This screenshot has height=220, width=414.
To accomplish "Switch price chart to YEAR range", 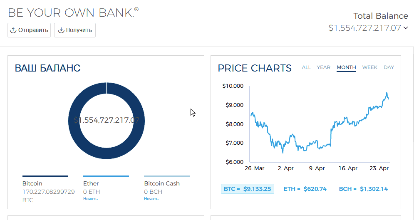I will 323,67.
